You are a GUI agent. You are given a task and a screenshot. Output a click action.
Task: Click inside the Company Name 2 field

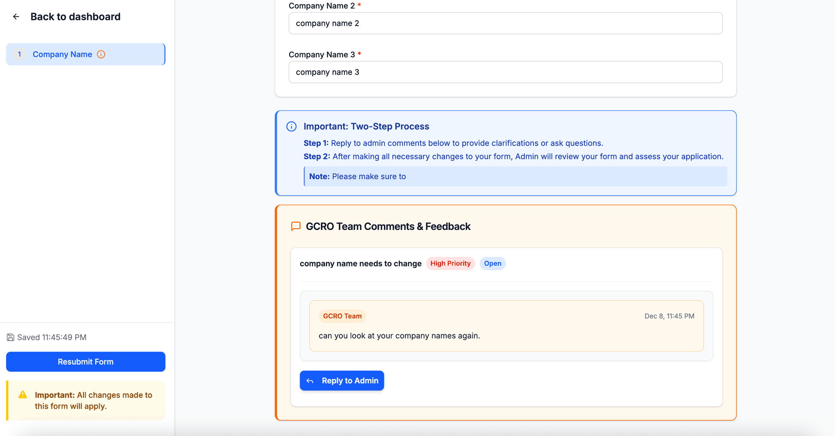tap(505, 23)
